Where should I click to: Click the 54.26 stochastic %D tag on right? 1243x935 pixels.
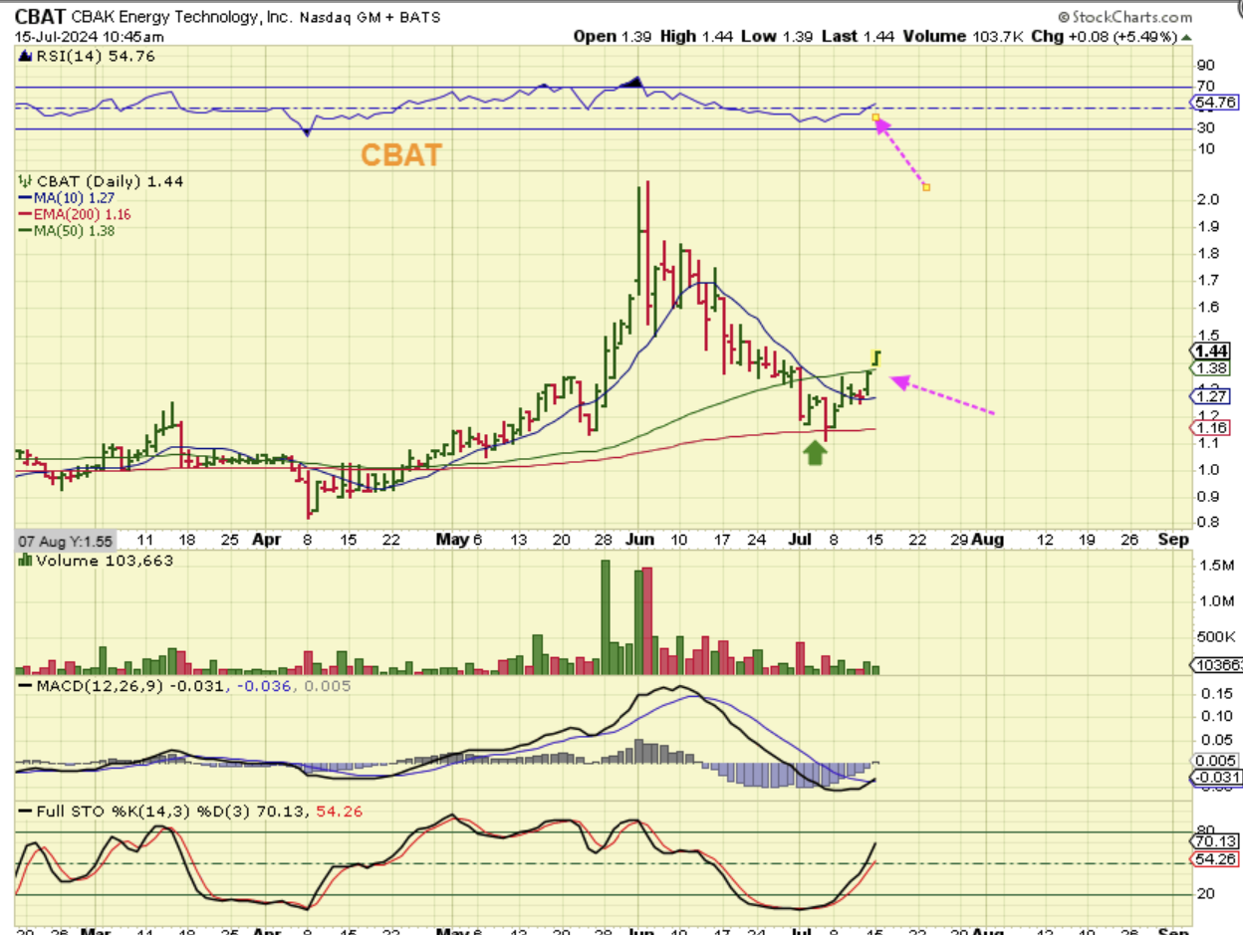[x=1214, y=858]
